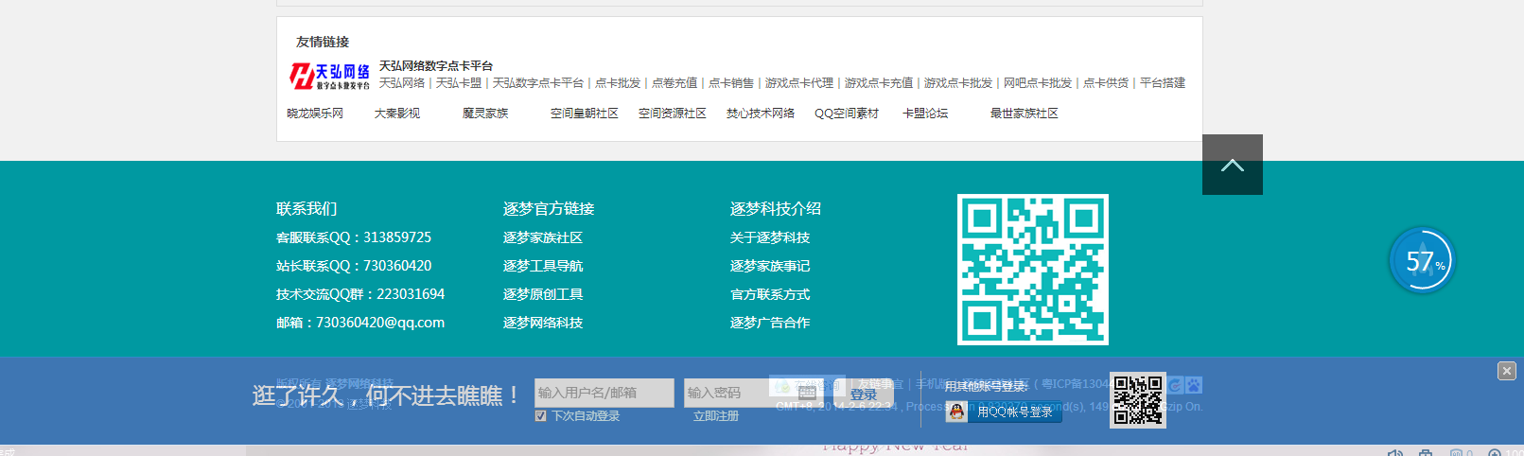1524x456 pixels.
Task: Open the 逐梦工具导航 footer link
Action: click(x=543, y=266)
